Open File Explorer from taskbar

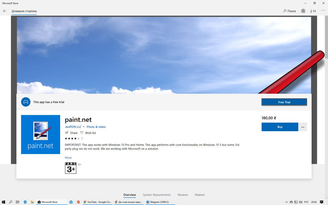click(32, 202)
